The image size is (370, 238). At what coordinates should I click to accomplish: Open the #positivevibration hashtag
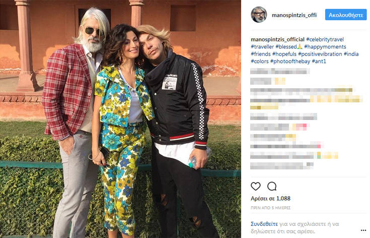(320, 54)
